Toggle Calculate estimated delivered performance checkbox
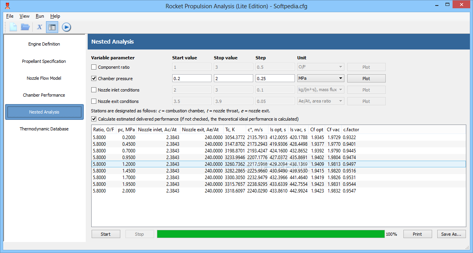Image resolution: width=473 pixels, height=253 pixels. pos(94,119)
